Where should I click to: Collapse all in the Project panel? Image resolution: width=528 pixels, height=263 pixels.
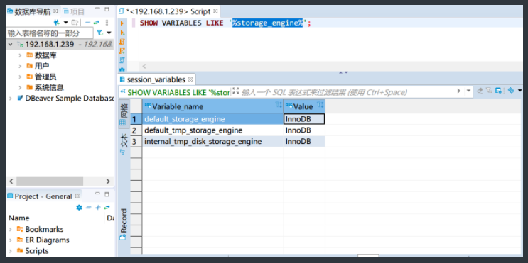[x=89, y=208]
